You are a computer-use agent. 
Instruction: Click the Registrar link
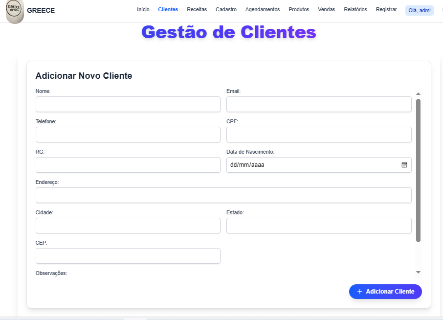click(386, 9)
